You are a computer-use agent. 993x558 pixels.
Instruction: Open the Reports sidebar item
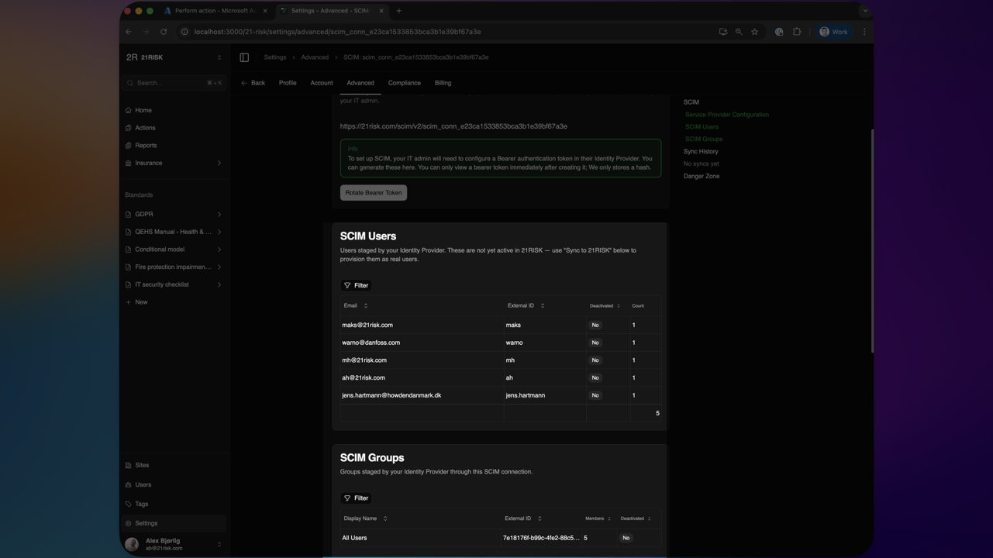coord(146,146)
